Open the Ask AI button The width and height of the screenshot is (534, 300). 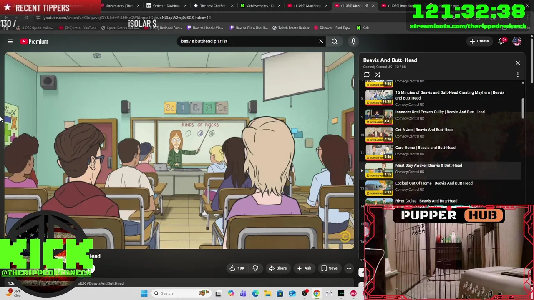click(304, 268)
